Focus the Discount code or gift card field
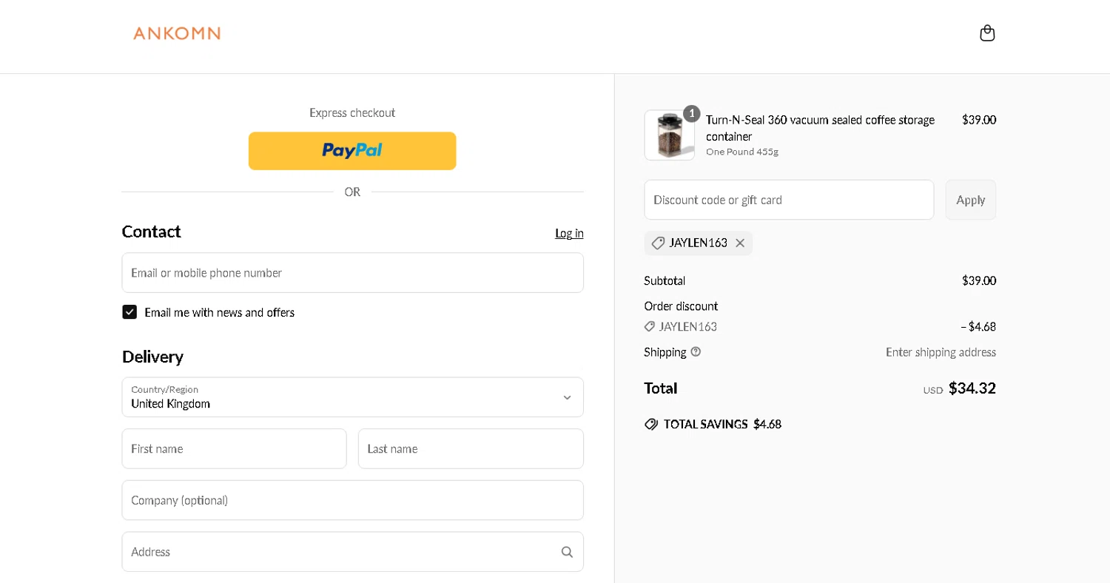The width and height of the screenshot is (1110, 583). coord(789,200)
